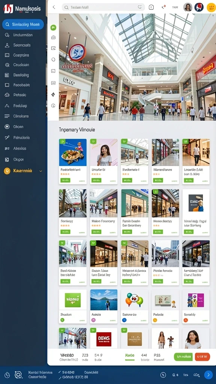Open the Simlacting Monk sidebar item

(x=23, y=24)
